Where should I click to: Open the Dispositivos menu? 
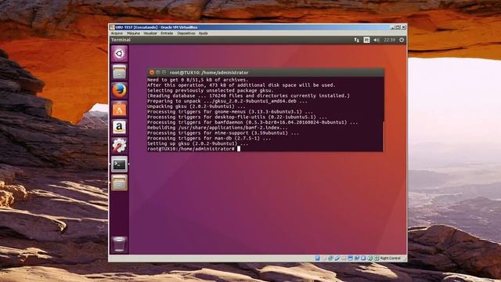pyautogui.click(x=186, y=33)
